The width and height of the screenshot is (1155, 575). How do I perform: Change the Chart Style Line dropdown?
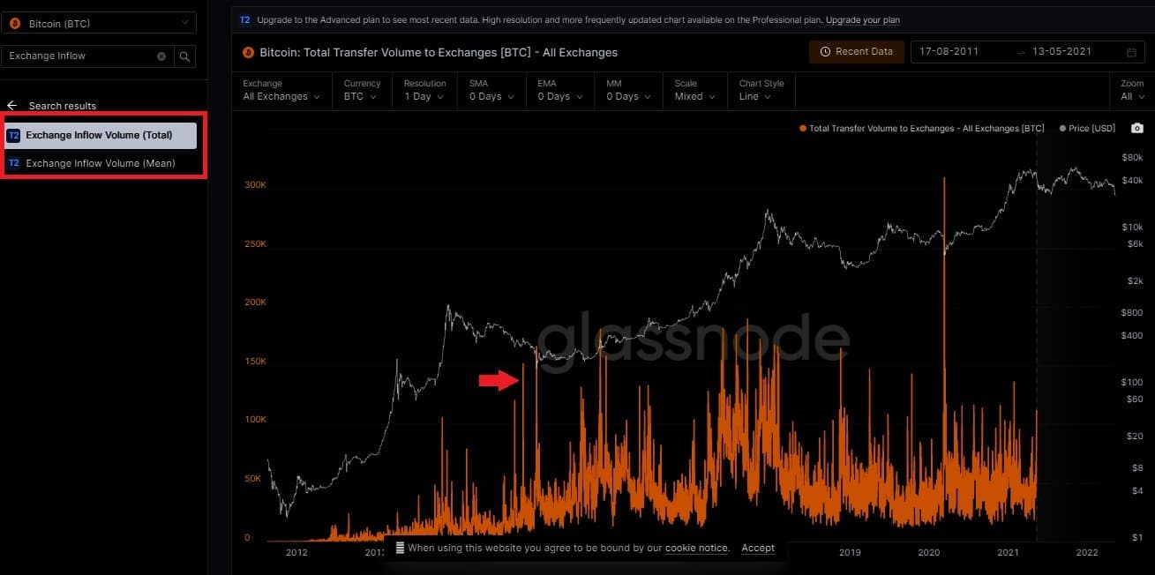[761, 91]
